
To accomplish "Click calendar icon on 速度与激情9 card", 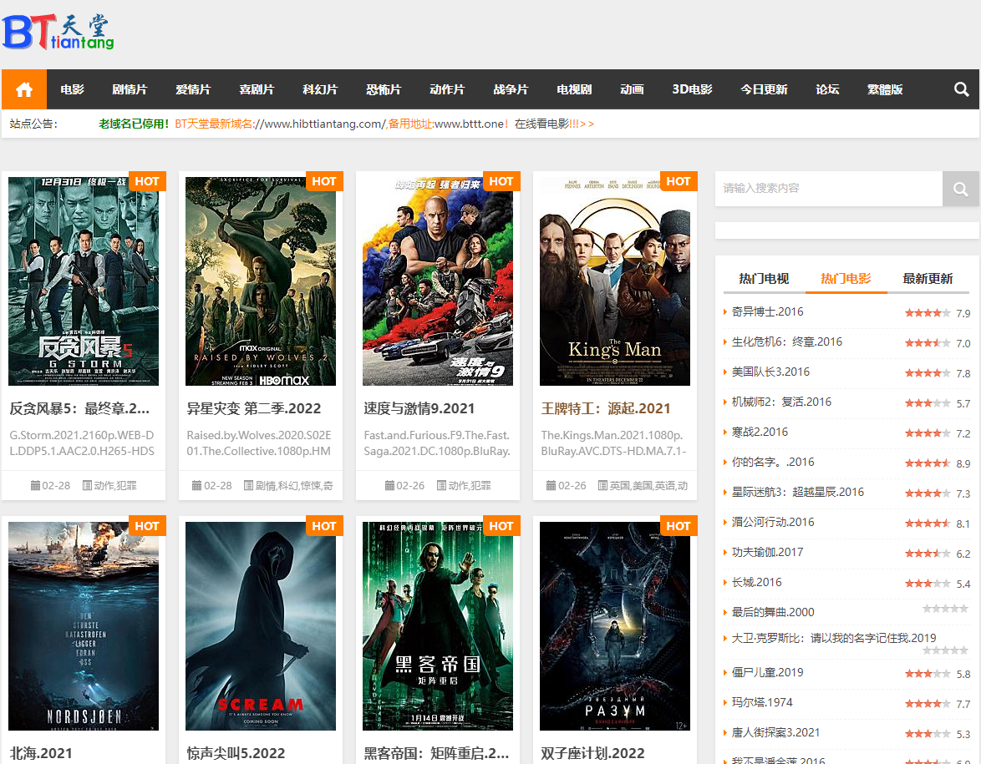I will tap(389, 486).
